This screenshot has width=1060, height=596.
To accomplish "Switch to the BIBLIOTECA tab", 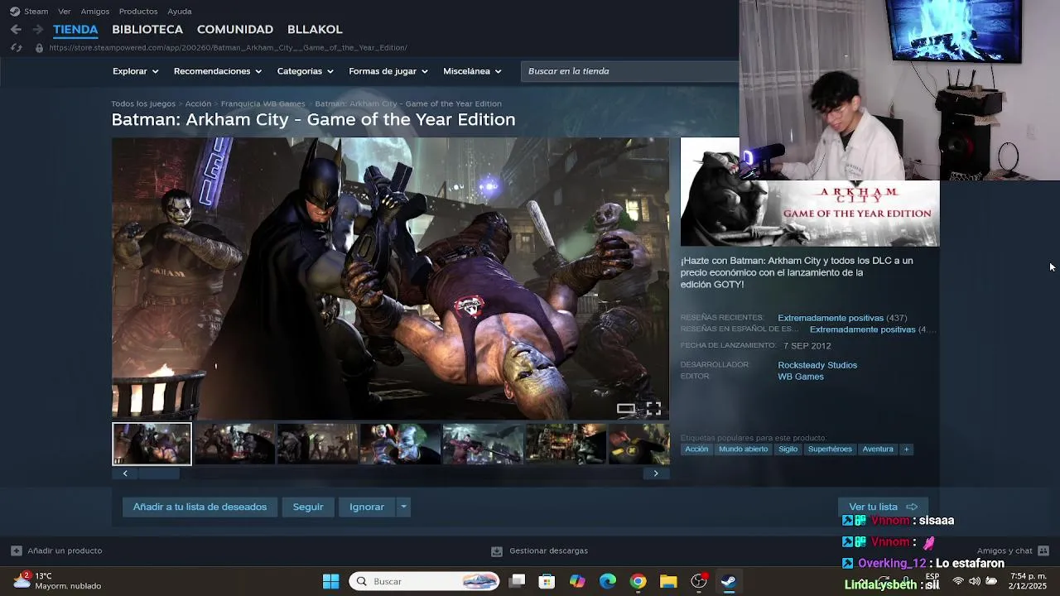I will 147,29.
